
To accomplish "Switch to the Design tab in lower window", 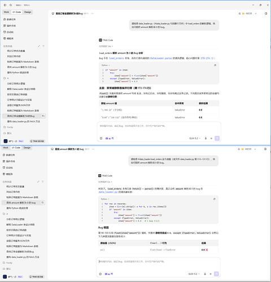I will [x=27, y=148].
